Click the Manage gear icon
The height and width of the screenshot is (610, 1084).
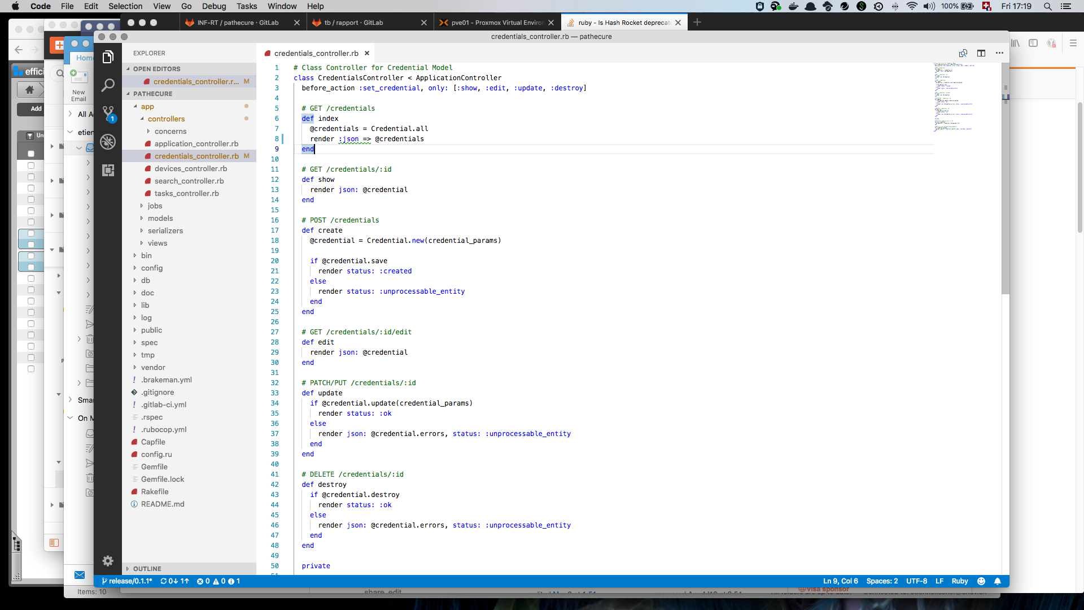tap(108, 561)
